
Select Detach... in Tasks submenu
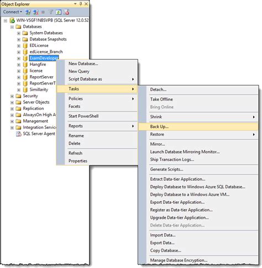198,90
